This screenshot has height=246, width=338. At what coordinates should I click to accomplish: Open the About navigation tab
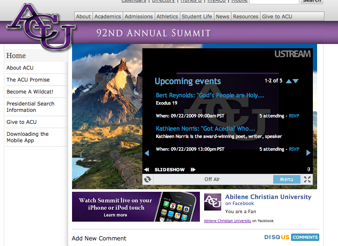point(83,17)
